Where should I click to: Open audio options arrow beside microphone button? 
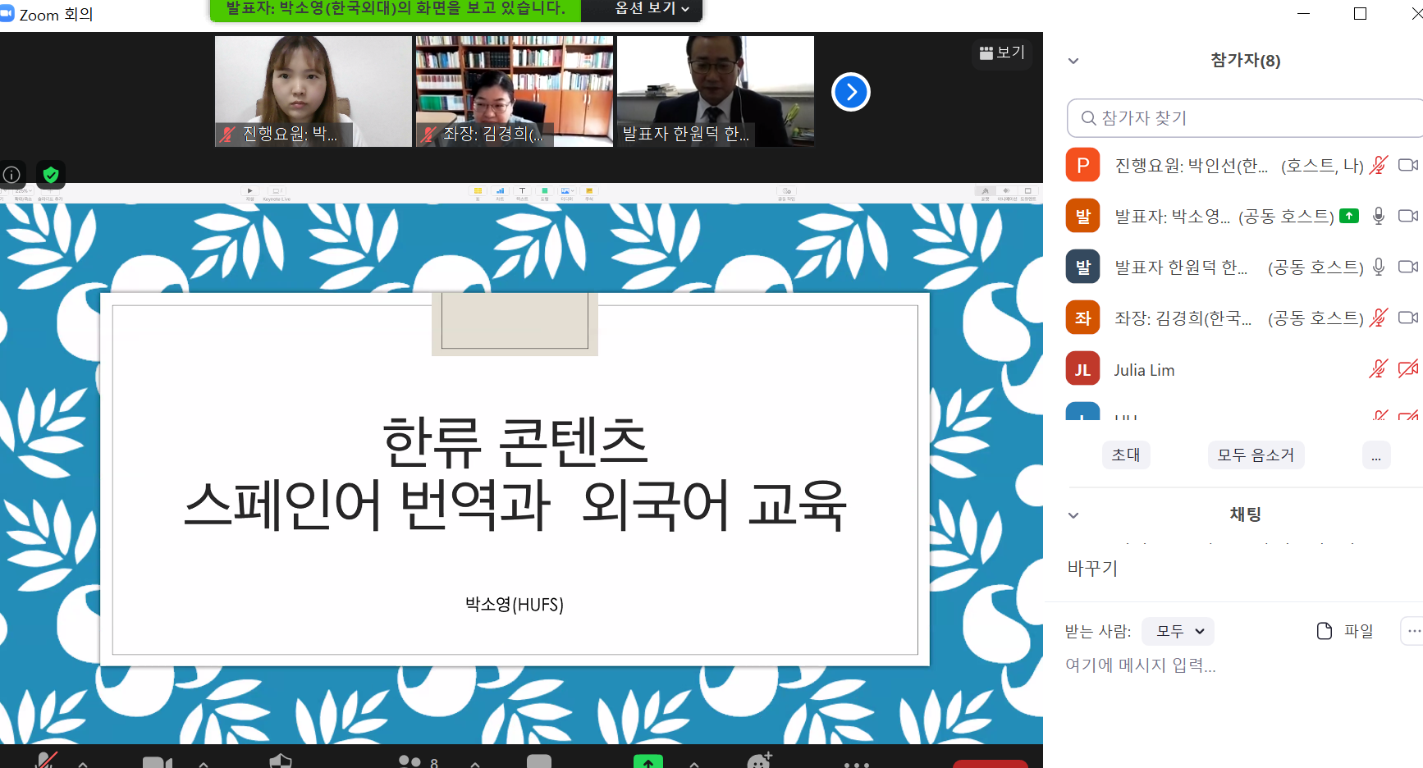[x=83, y=764]
